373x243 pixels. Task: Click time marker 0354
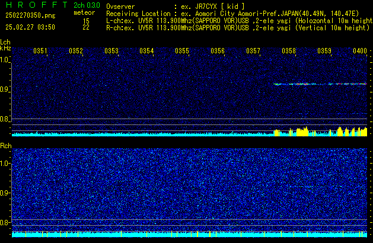click(146, 51)
